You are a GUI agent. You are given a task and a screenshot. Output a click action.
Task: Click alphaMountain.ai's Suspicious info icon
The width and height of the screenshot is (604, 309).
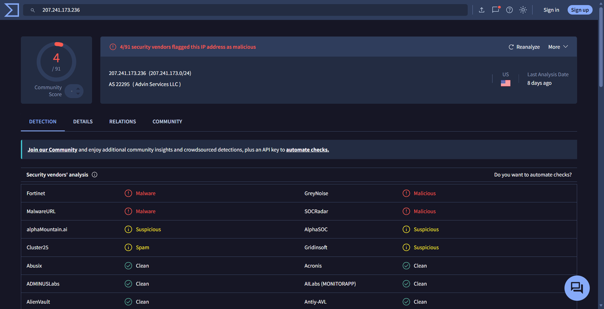[x=128, y=229]
